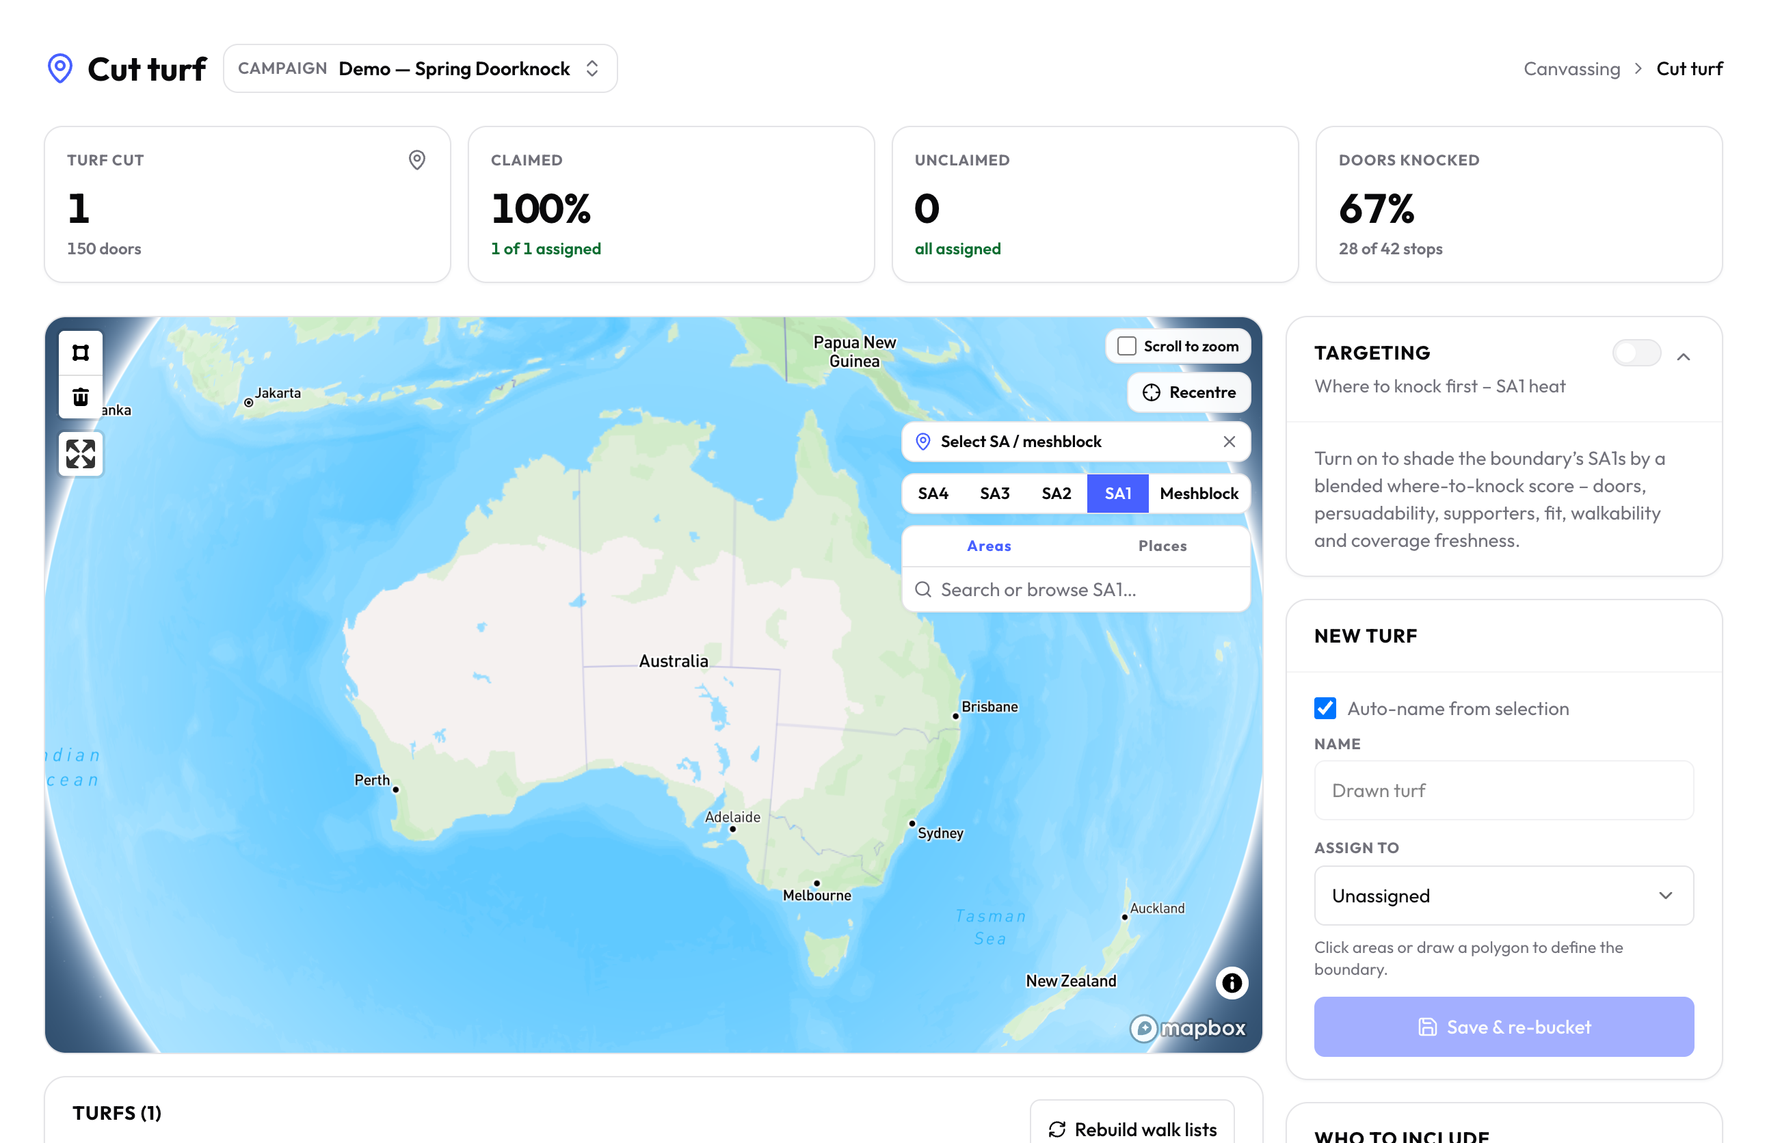Viewport: 1767px width, 1143px height.
Task: Select the SA3 level tab
Action: [x=995, y=494]
